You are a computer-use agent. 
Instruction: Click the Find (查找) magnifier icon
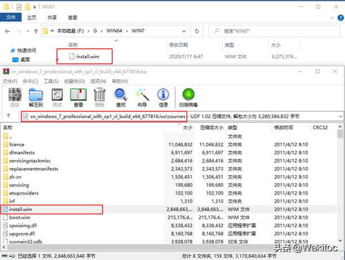[121, 97]
